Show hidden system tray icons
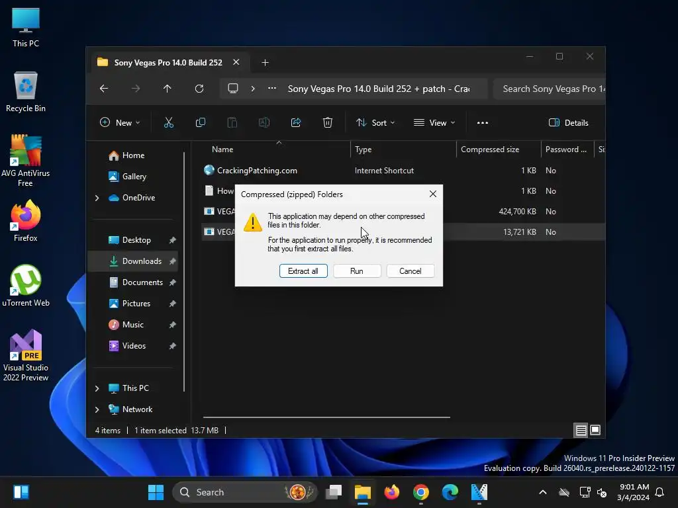Image resolution: width=678 pixels, height=508 pixels. click(x=543, y=492)
